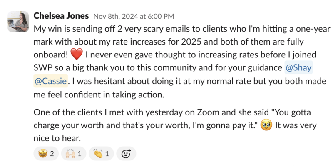Image resolution: width=333 pixels, height=167 pixels.
Task: Click the red heart emoji in message
Action: point(77,55)
